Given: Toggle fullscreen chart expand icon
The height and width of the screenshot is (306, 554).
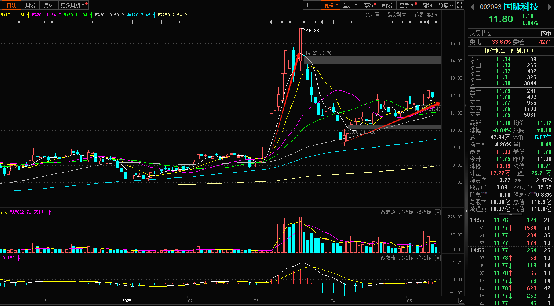Looking at the screenshot, I should click(460, 5).
